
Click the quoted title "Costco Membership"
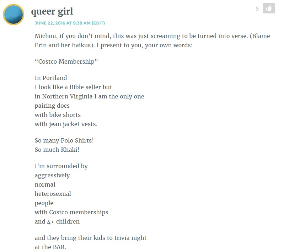[x=66, y=61]
